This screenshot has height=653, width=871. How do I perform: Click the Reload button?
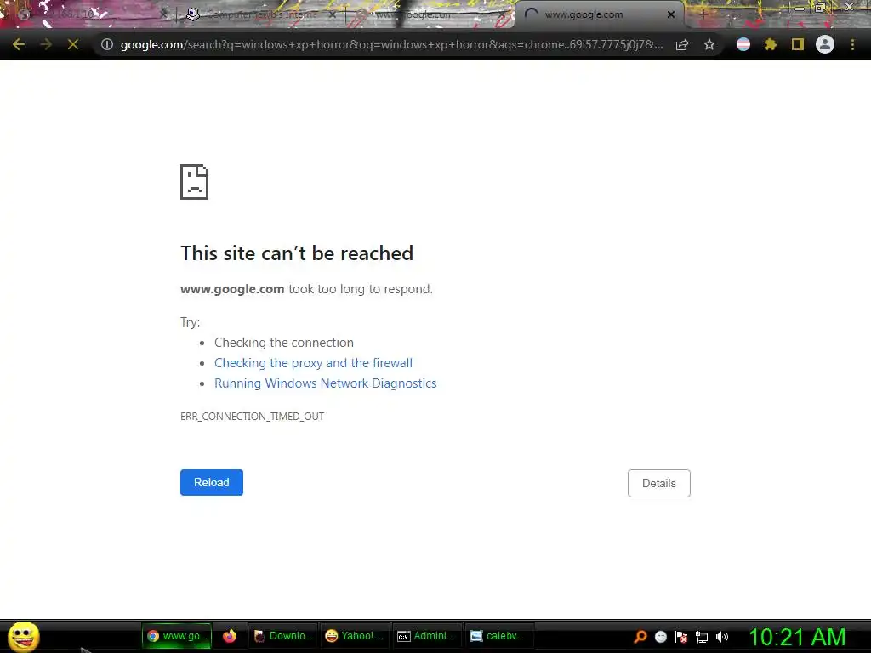point(212,483)
